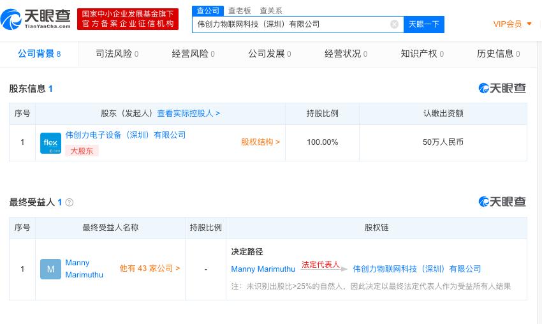Viewport: 542px width, 324px height.
Task: Open the 经营风险 tab
Action: tap(193, 54)
